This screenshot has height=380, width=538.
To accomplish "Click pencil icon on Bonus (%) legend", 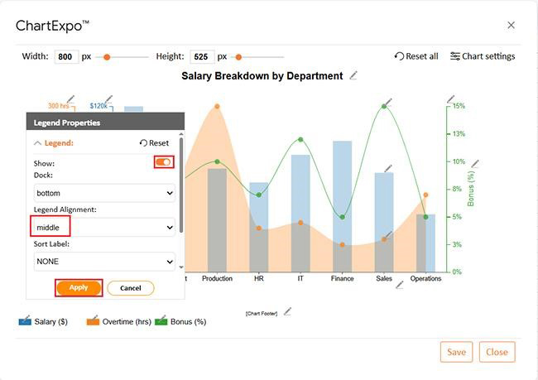I will (161, 320).
